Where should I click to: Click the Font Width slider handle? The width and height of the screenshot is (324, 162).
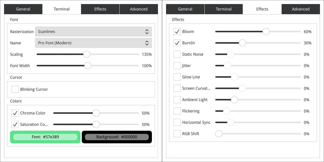pos(88,66)
